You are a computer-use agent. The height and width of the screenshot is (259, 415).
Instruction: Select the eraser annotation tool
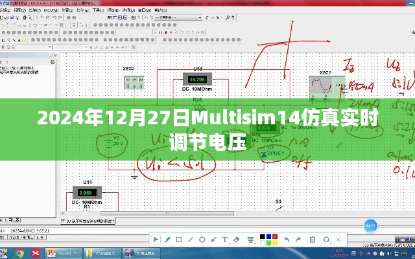tap(236, 240)
